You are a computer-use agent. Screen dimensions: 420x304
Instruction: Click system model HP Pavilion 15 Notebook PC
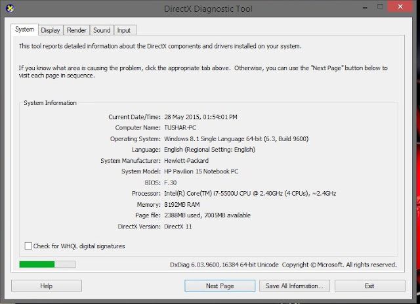pos(201,171)
